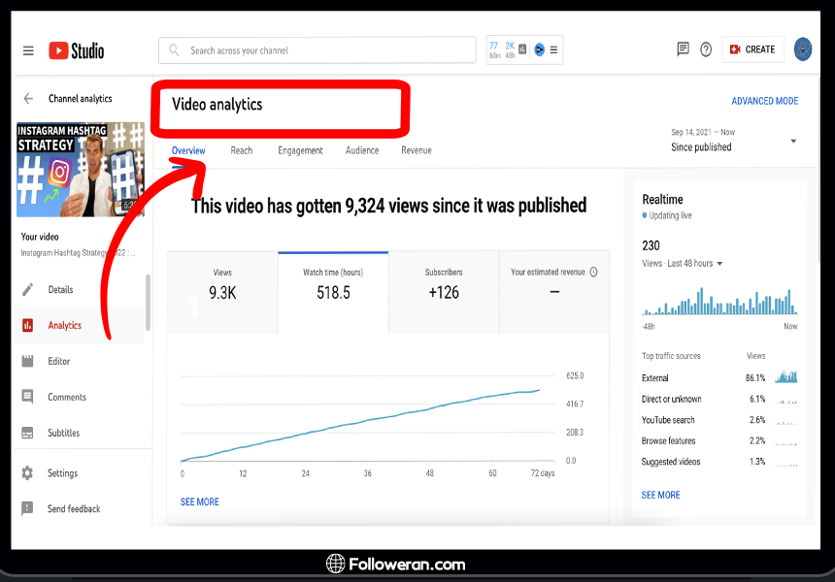Open the Editor in the sidebar
The height and width of the screenshot is (582, 835).
coord(58,362)
